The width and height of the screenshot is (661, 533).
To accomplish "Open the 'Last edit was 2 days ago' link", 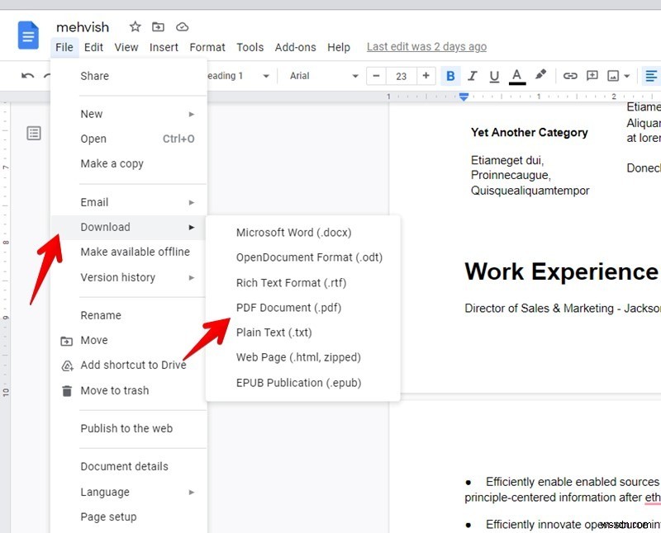I will pyautogui.click(x=426, y=47).
